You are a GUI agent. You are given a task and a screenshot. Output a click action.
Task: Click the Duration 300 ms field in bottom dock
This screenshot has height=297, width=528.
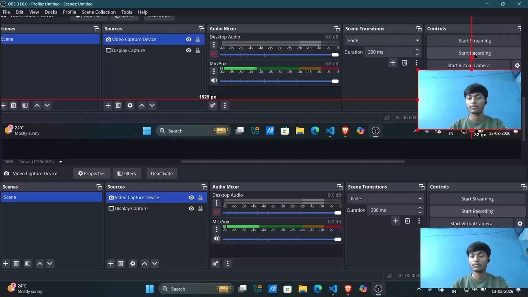point(392,210)
